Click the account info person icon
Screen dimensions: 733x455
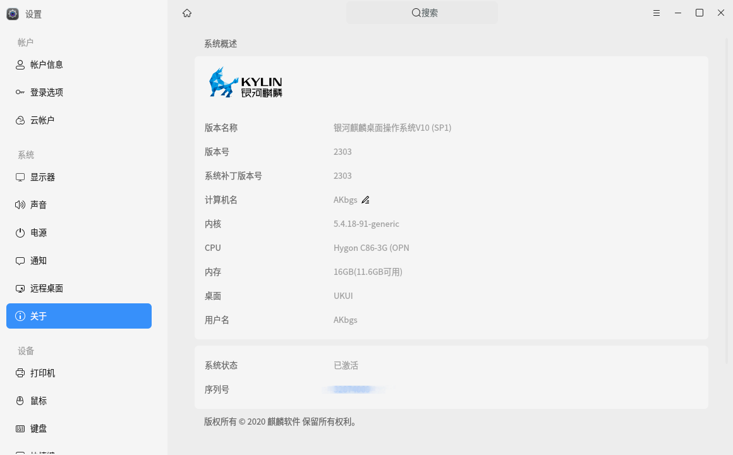[20, 64]
